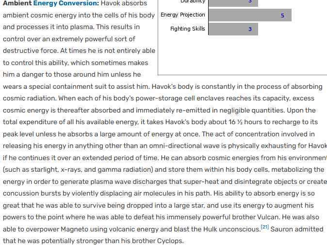
Task: Click the Fighting Skills gray bar
Action: click(x=233, y=29)
